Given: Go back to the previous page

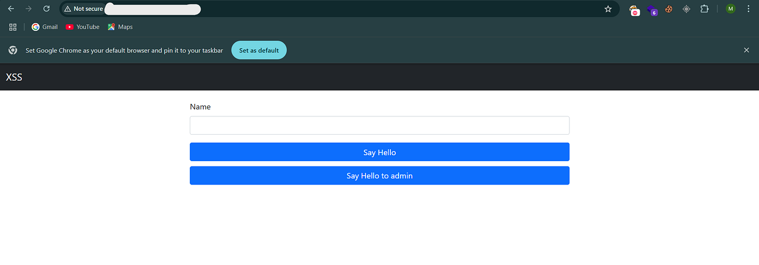Looking at the screenshot, I should pos(11,9).
